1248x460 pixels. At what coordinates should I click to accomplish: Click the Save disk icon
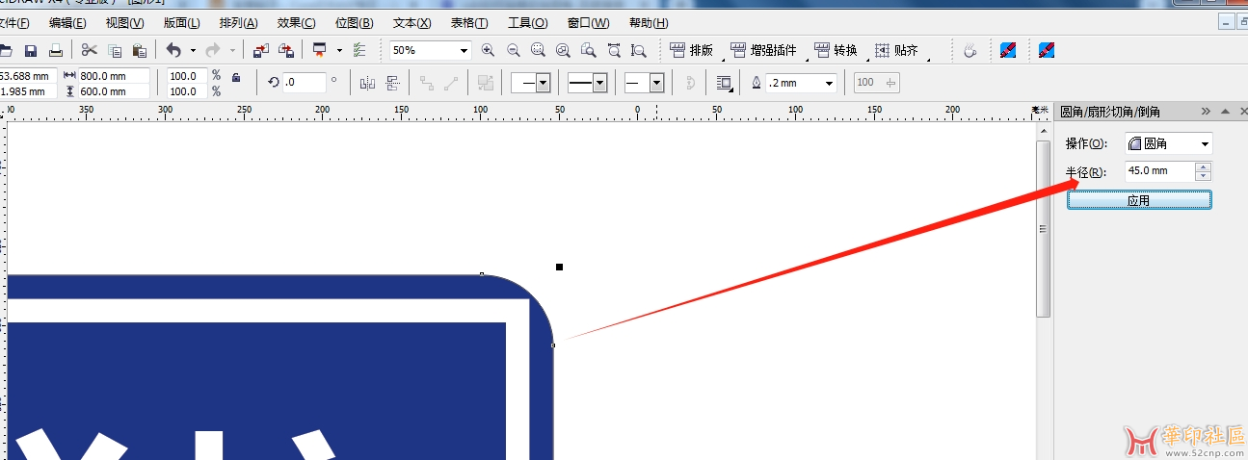click(31, 51)
